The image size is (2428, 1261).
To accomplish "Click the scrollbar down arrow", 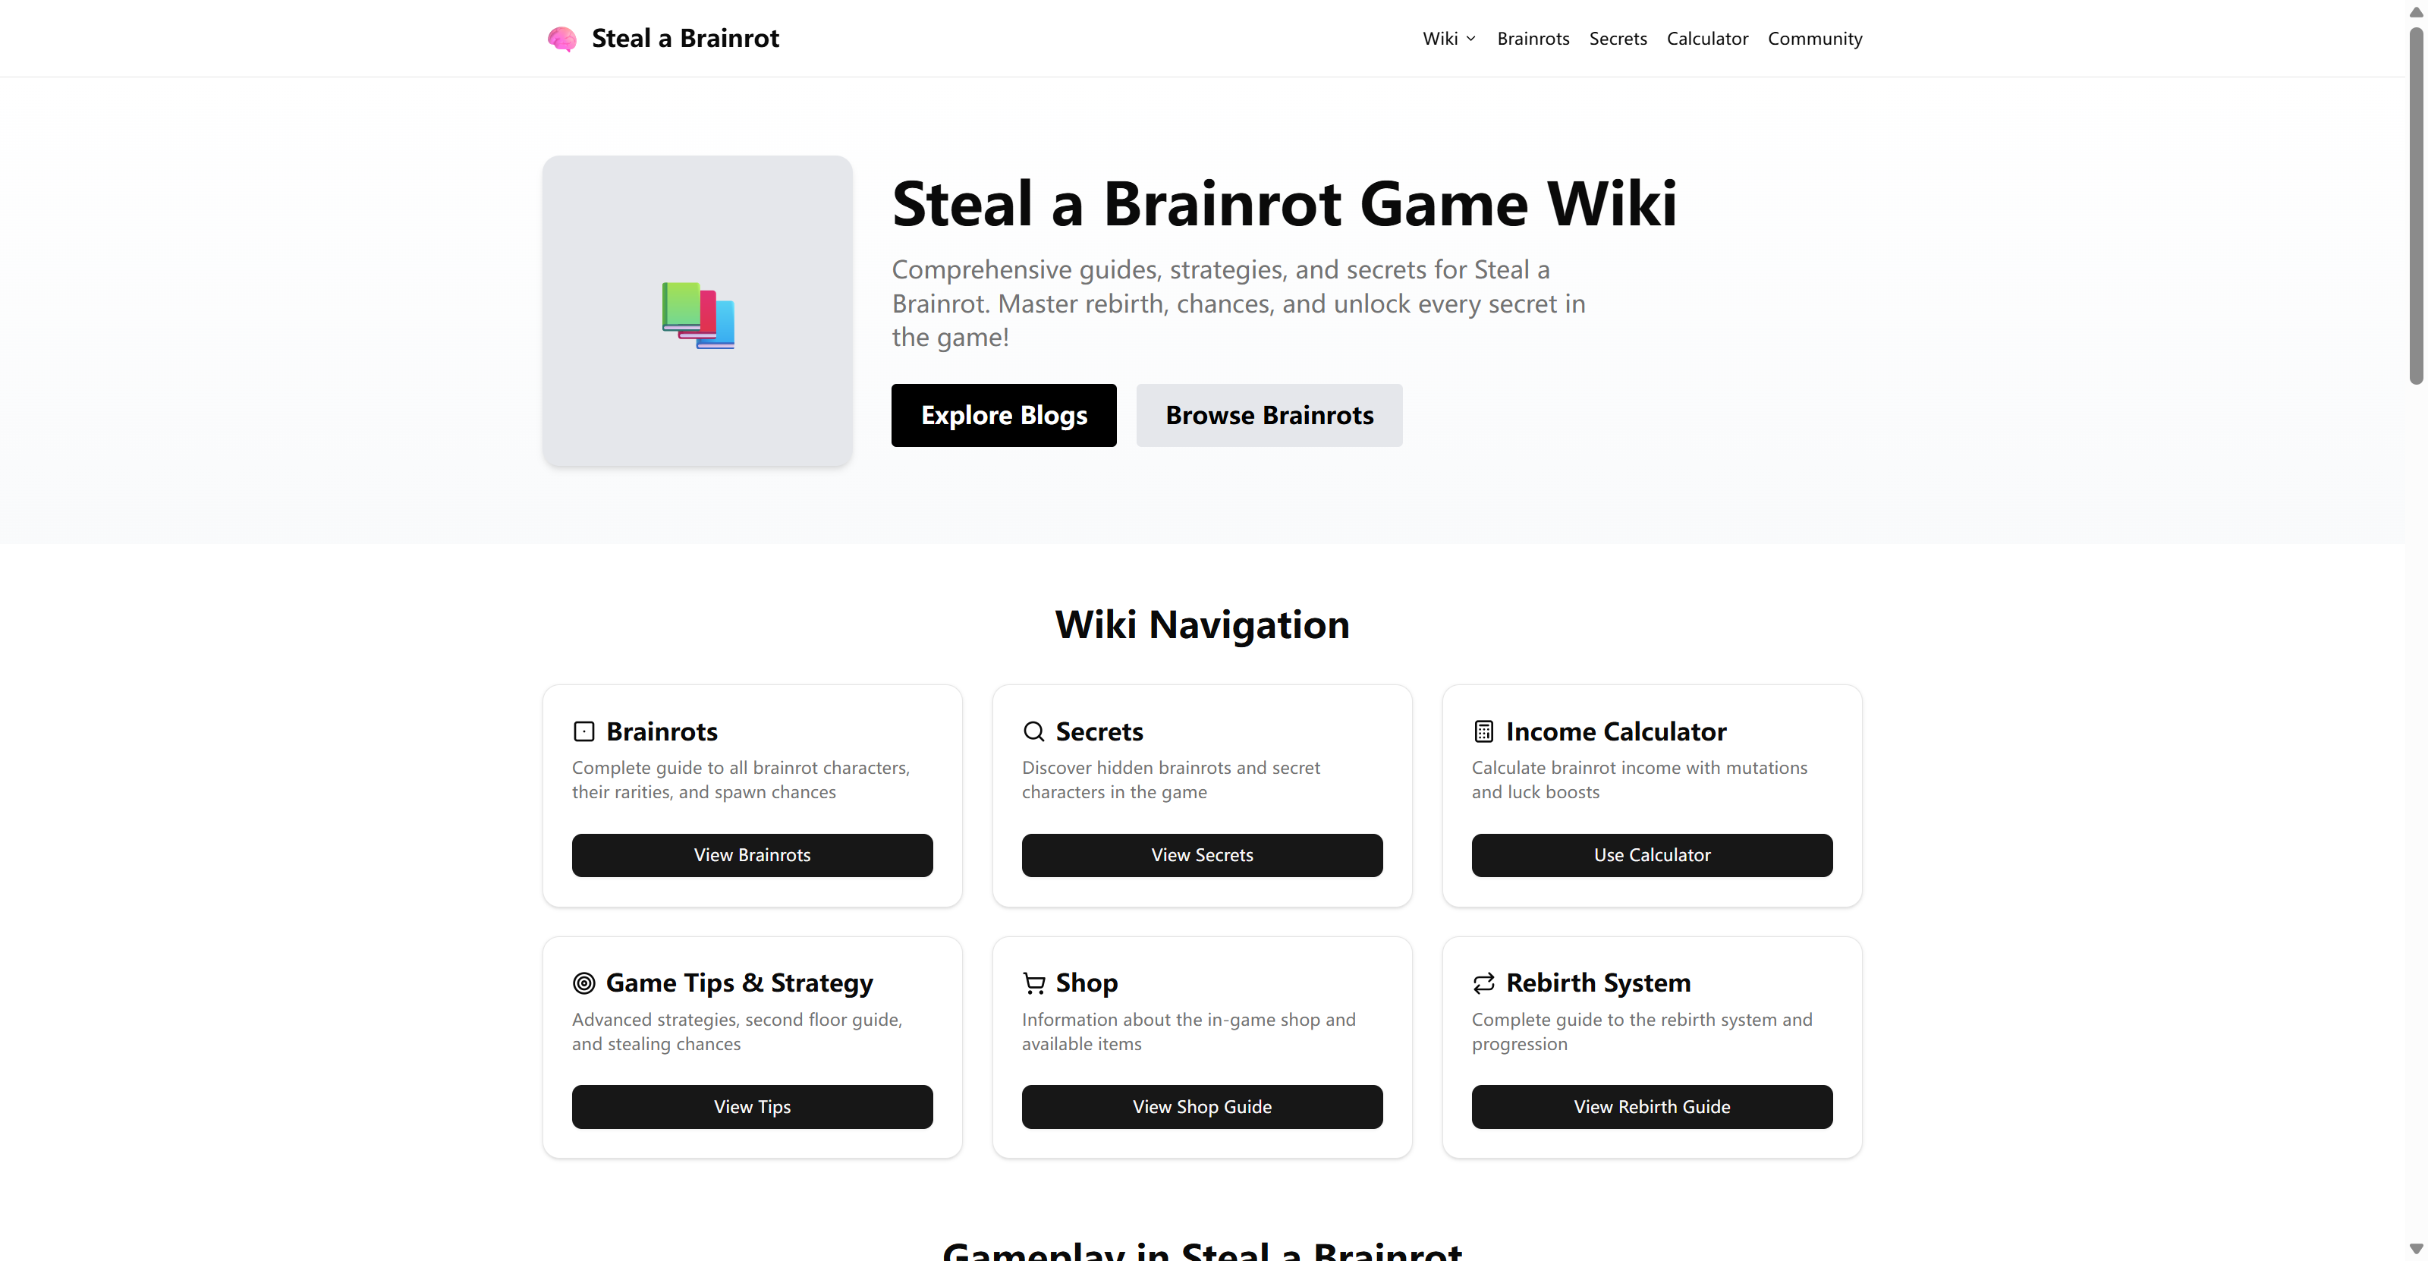I will click(x=2415, y=1249).
